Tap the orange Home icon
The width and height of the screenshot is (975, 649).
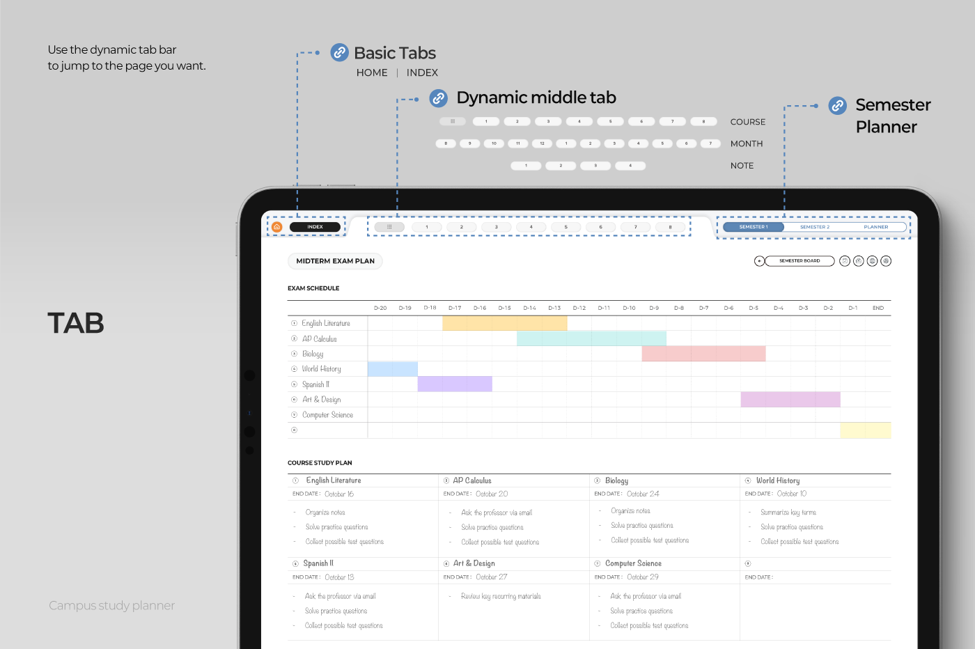276,227
